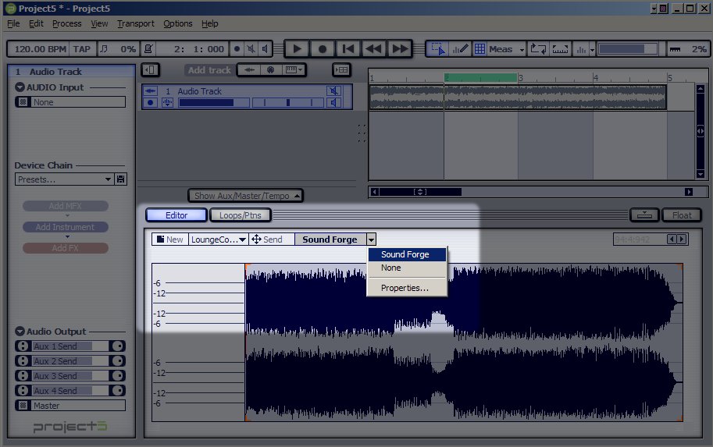The height and width of the screenshot is (447, 713).
Task: Open the LoungeCo... clip dropdown
Action: [218, 239]
